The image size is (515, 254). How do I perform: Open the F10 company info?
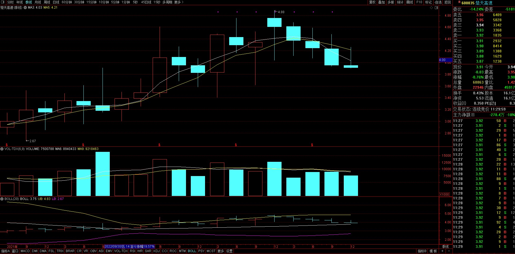pyautogui.click(x=419, y=2)
